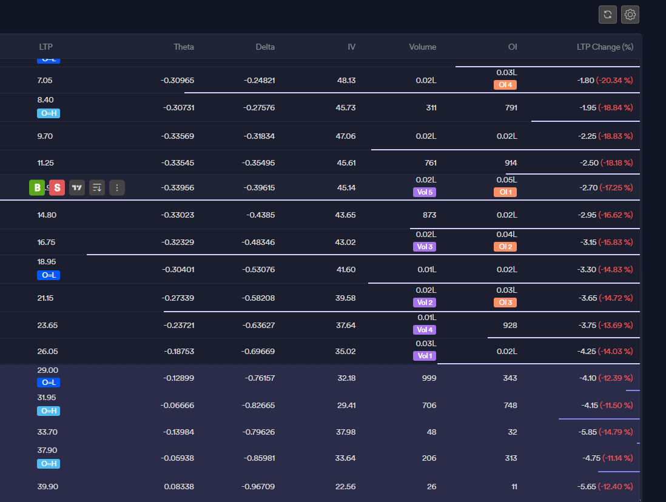Click the O=H tag under 8.40
The image size is (666, 502).
49,113
